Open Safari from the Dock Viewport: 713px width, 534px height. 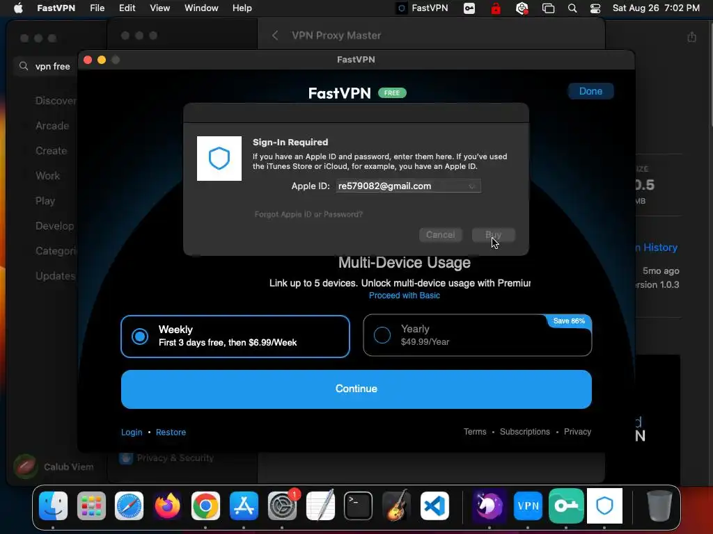tap(129, 506)
